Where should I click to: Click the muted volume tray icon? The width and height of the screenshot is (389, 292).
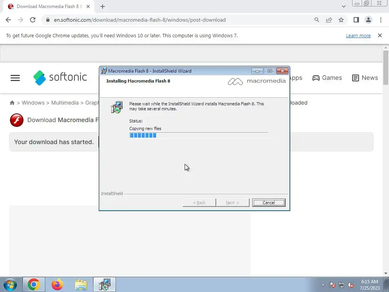(x=351, y=285)
